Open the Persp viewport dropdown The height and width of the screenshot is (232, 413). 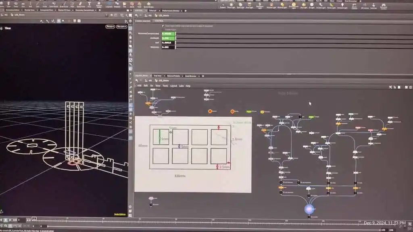[x=110, y=27]
